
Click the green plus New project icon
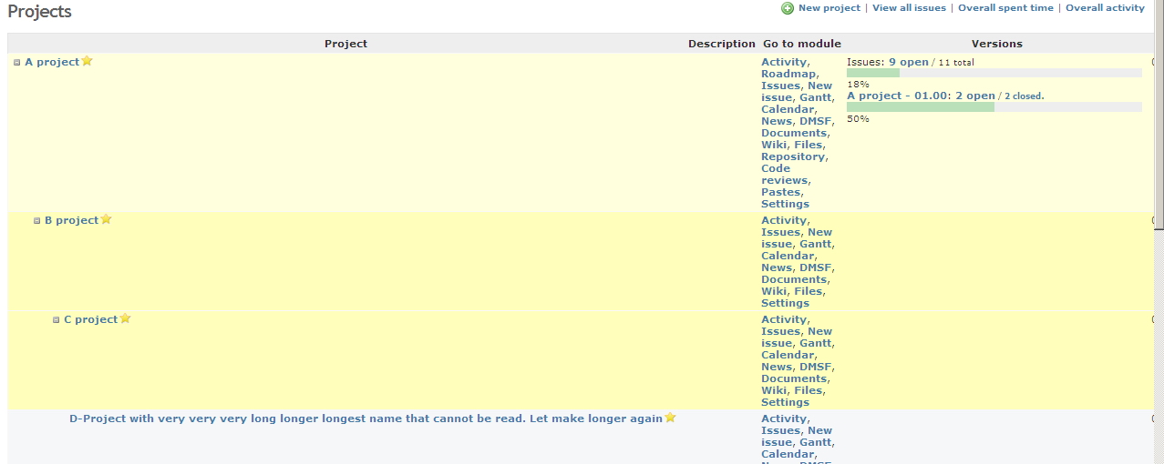tap(787, 8)
